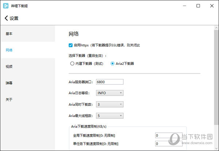The width and height of the screenshot is (219, 151).
Task: Click the 选择下载器 (重启生效) label
Action: 88,56
